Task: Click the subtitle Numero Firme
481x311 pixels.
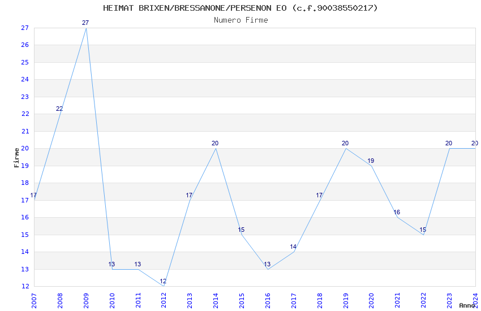Action: [241, 20]
